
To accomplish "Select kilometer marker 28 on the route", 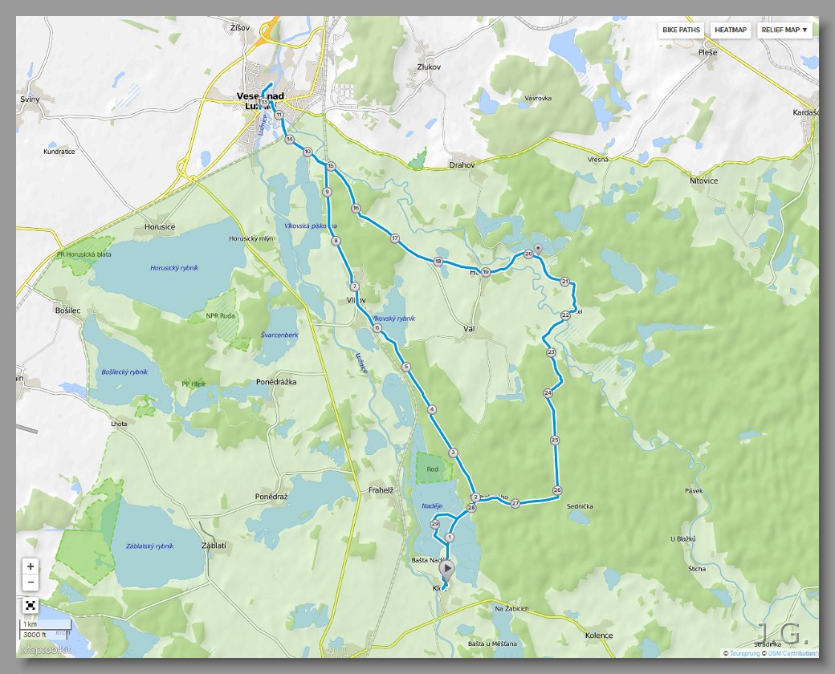I will click(470, 508).
